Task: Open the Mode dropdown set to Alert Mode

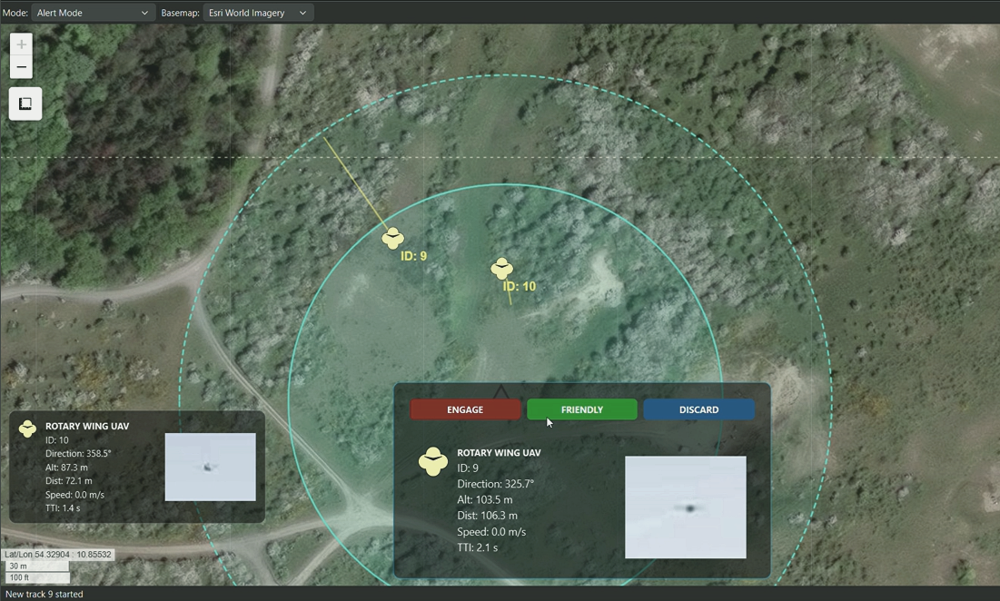Action: [x=94, y=13]
